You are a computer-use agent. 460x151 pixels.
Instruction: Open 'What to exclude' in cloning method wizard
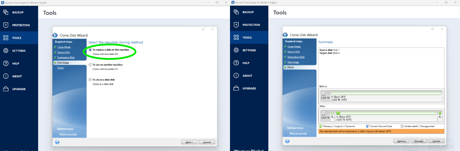(68, 134)
